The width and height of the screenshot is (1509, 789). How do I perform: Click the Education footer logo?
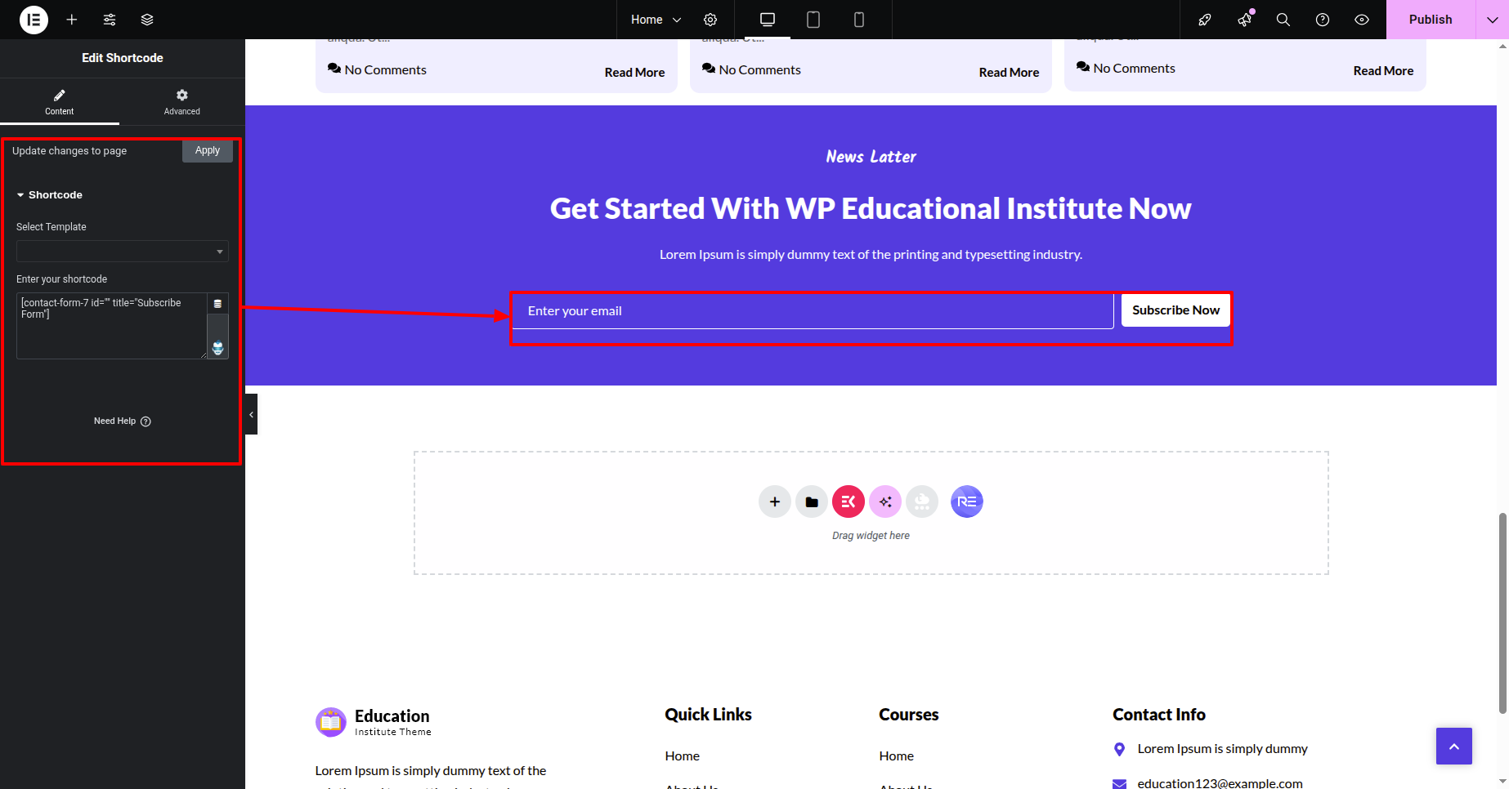pos(374,722)
